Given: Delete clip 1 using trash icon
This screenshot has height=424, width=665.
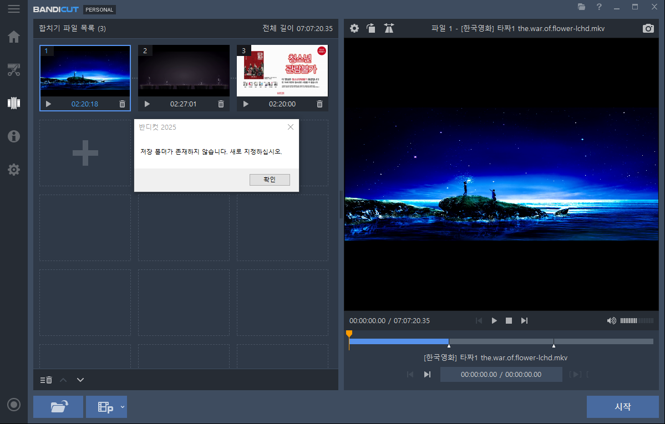Looking at the screenshot, I should (x=122, y=104).
